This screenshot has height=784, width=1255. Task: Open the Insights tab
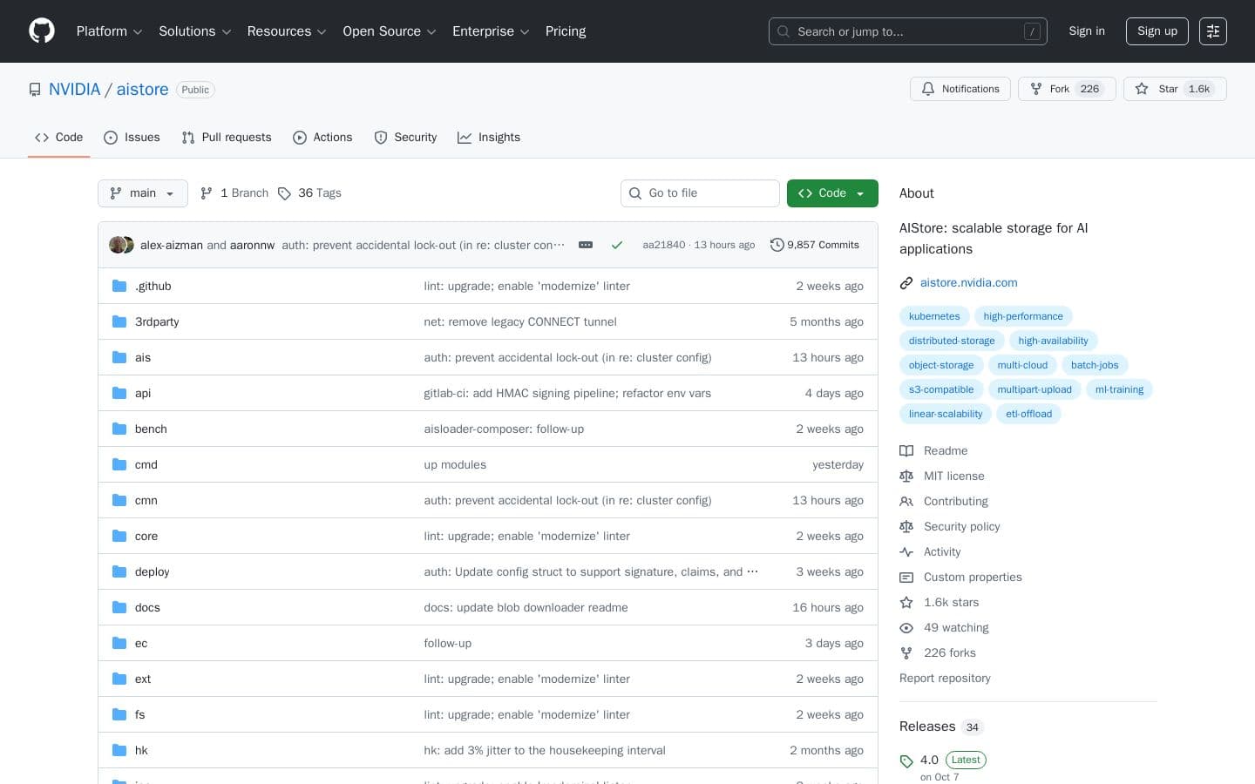click(x=489, y=137)
